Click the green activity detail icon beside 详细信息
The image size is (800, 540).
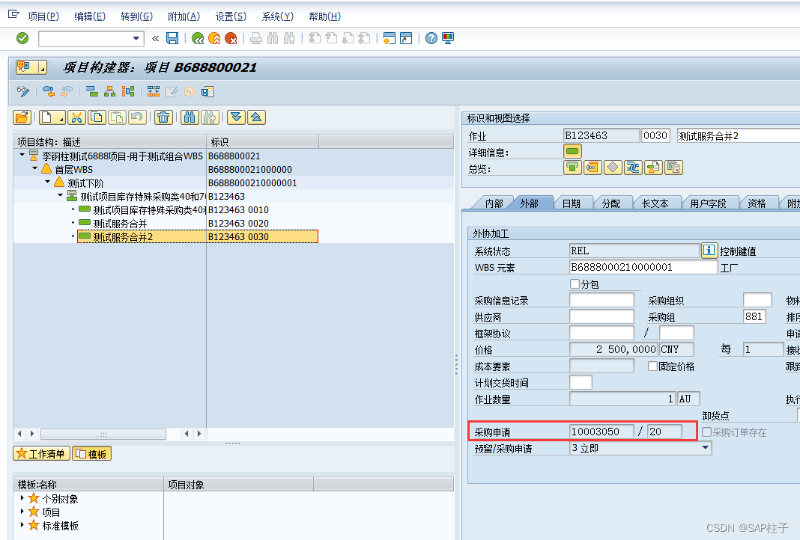tap(572, 151)
